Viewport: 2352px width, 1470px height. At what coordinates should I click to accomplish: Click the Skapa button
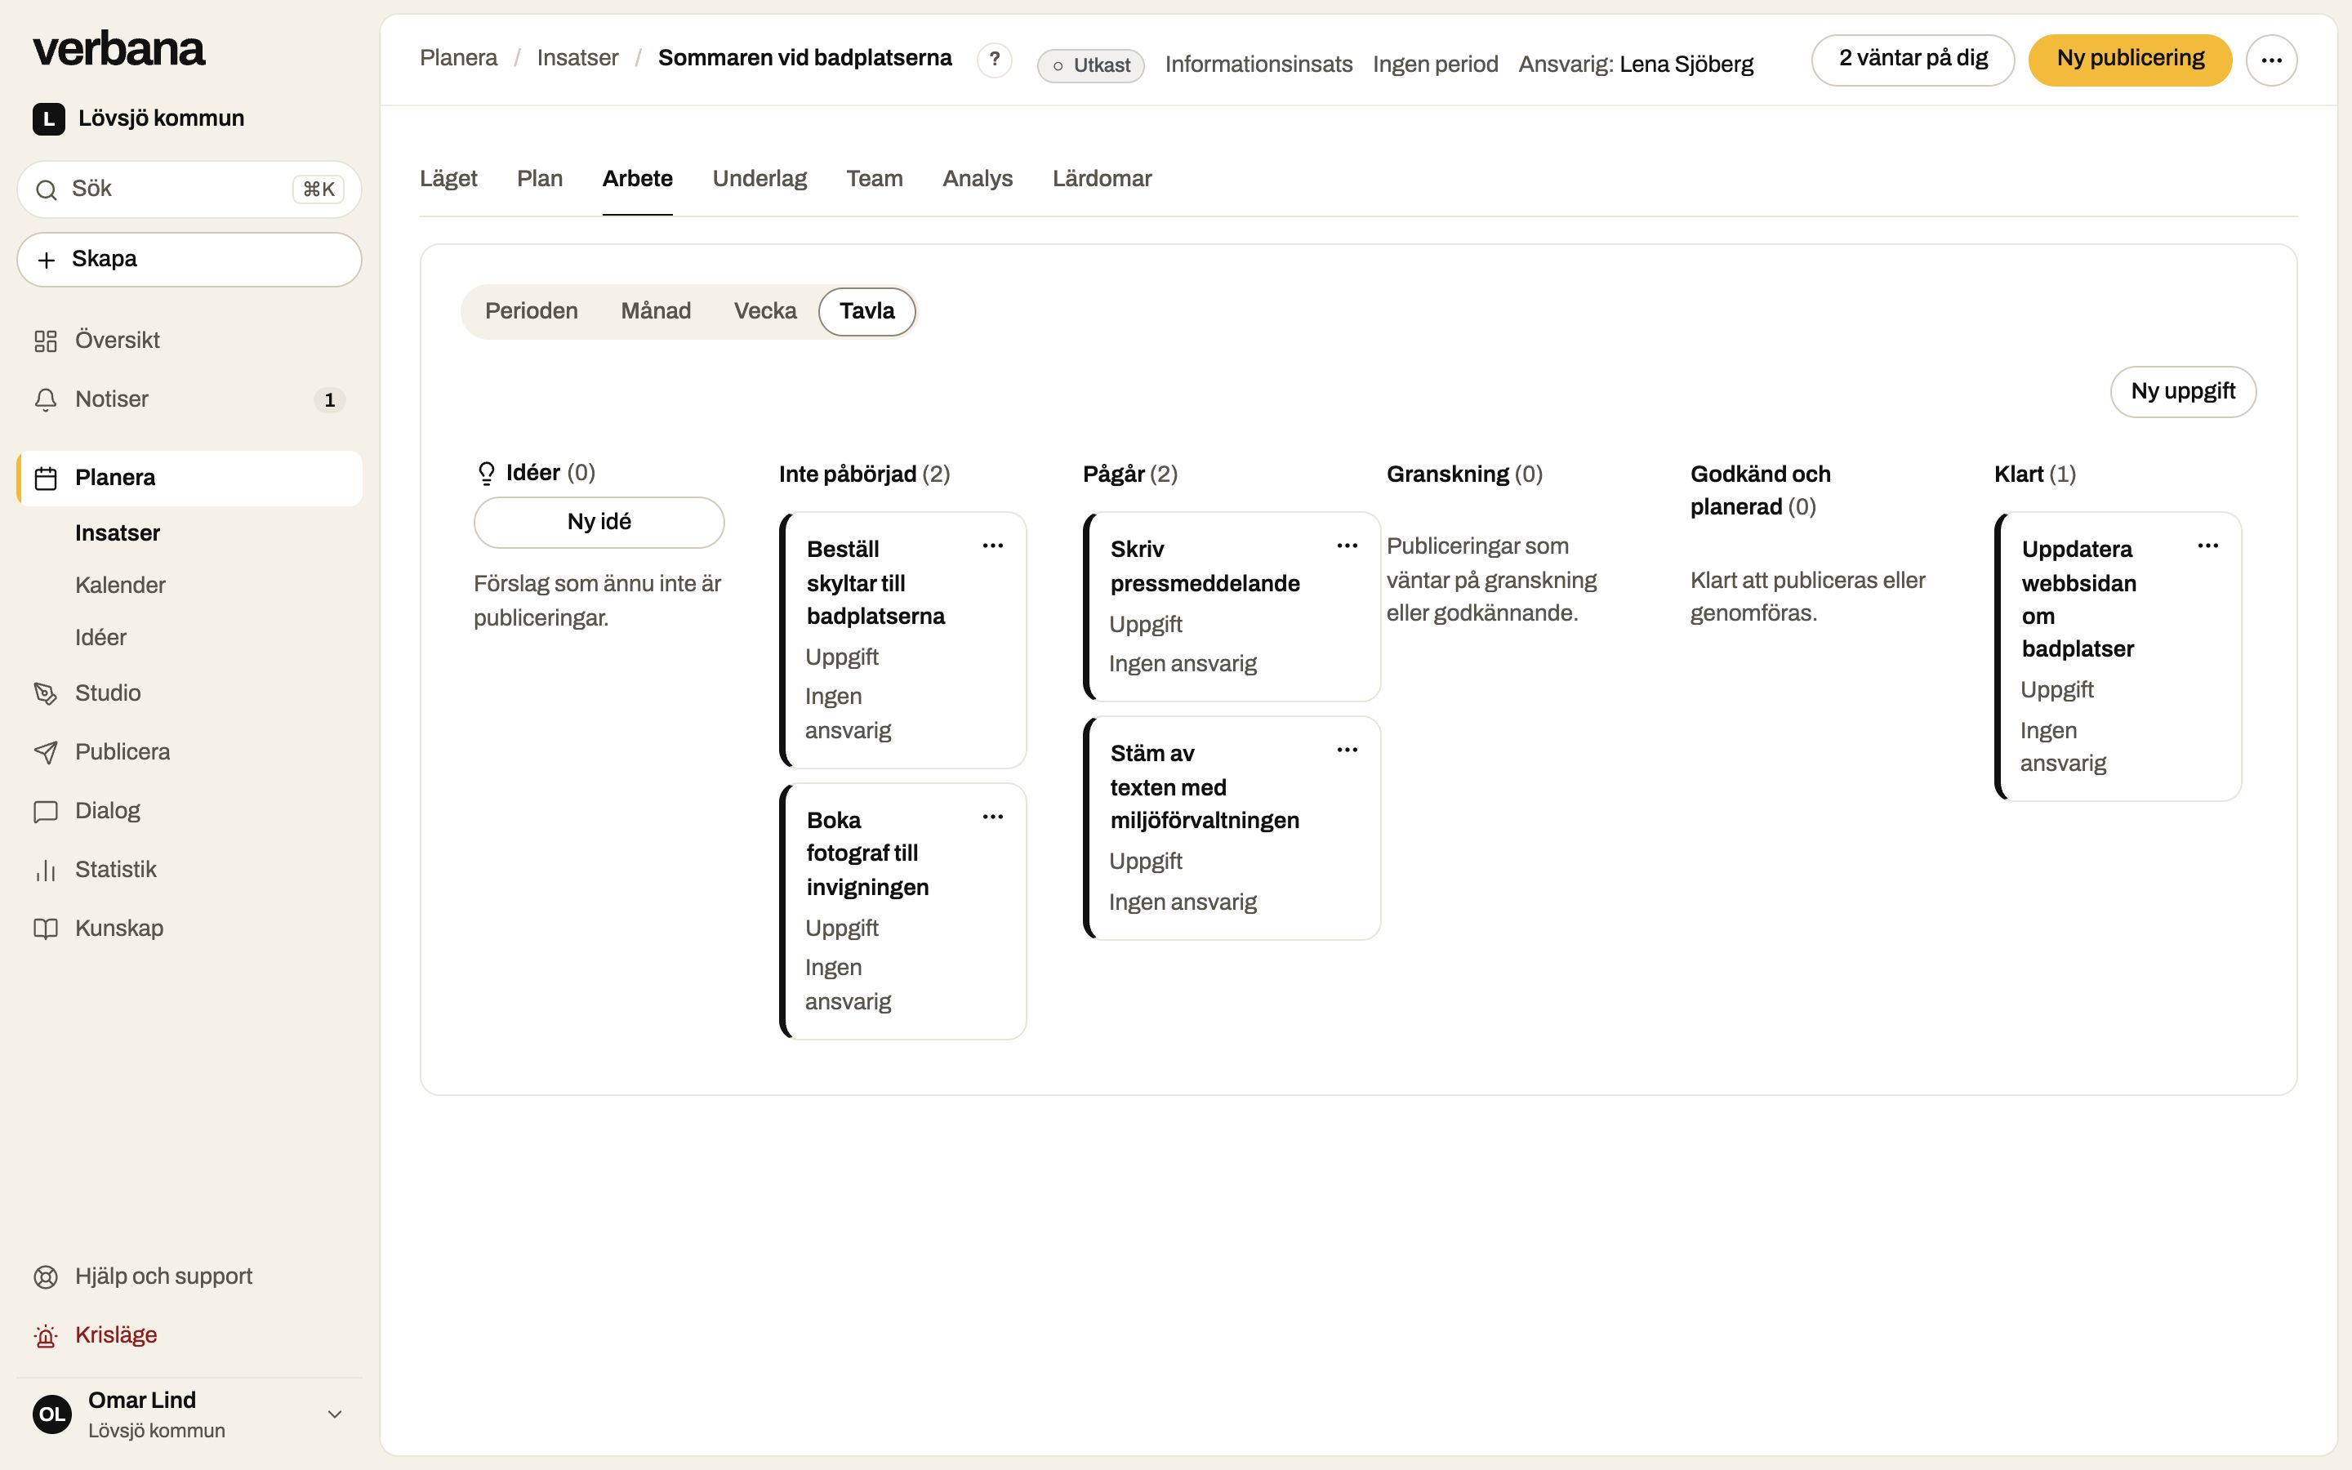(x=189, y=260)
